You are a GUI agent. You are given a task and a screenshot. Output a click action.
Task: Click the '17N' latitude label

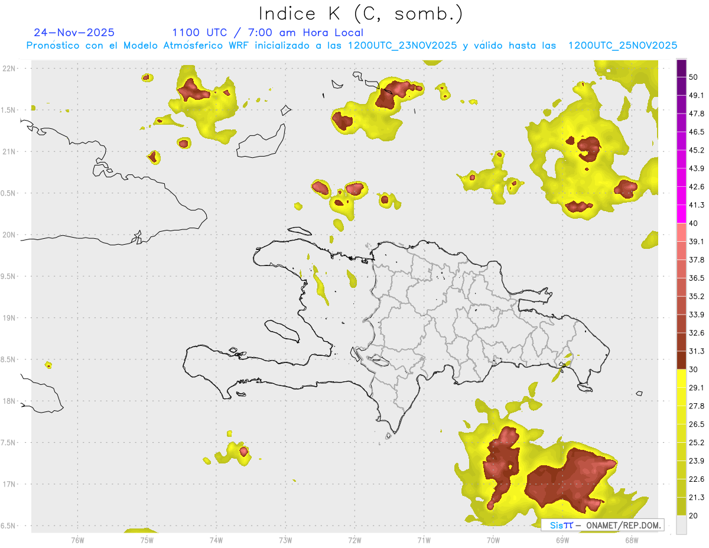[9, 484]
